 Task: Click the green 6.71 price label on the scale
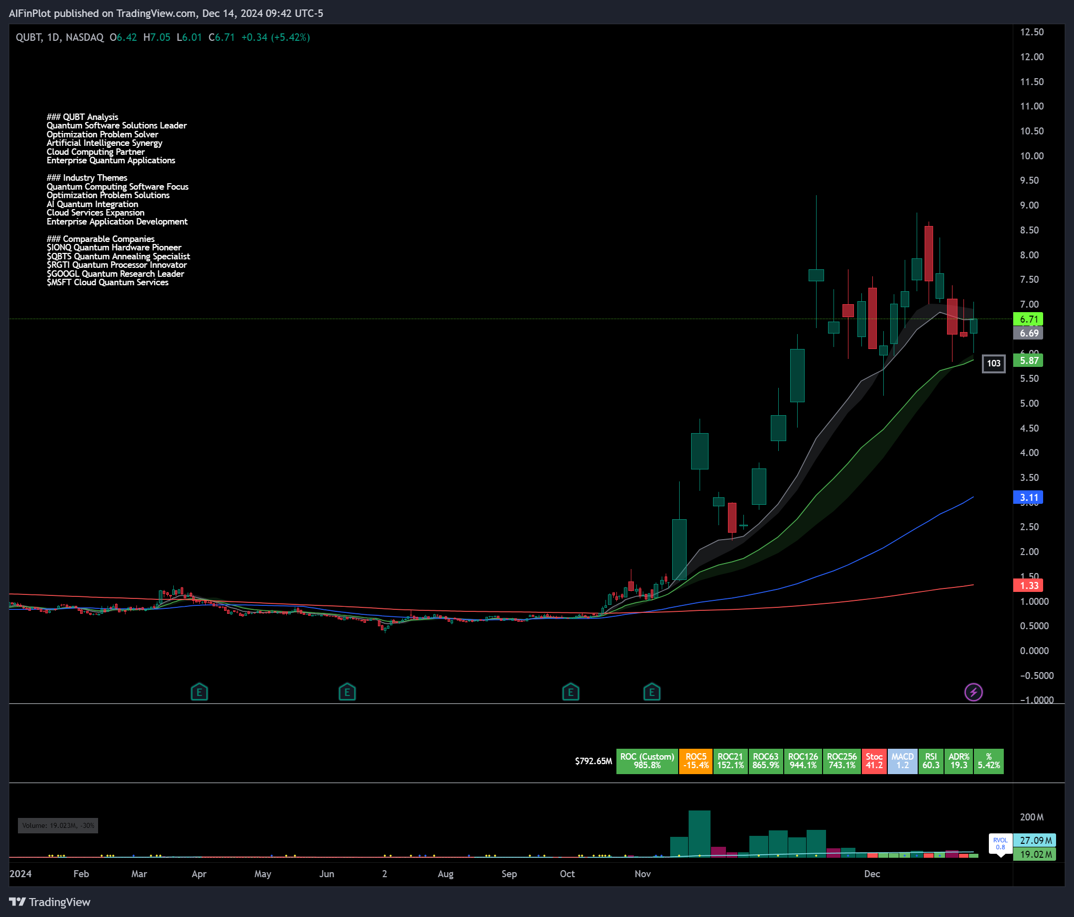(1028, 319)
